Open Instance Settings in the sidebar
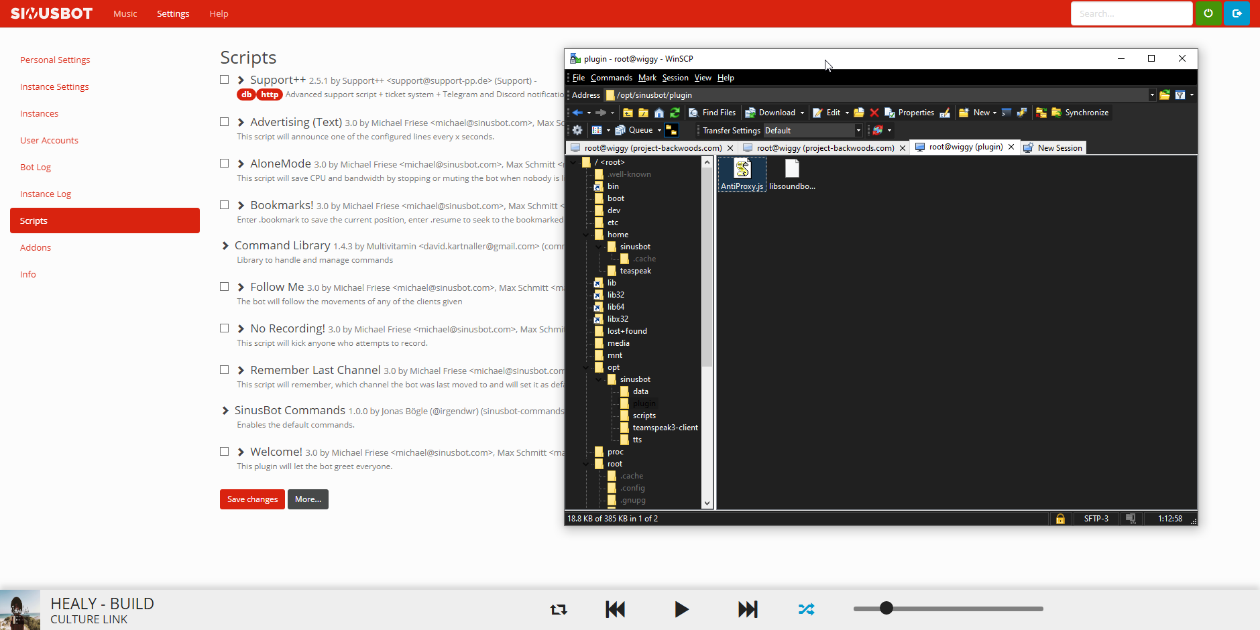Screen dimensions: 1260x630 tap(54, 86)
